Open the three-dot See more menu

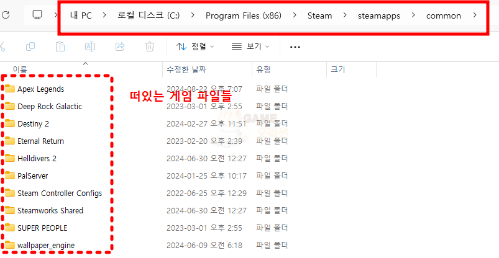pos(295,47)
